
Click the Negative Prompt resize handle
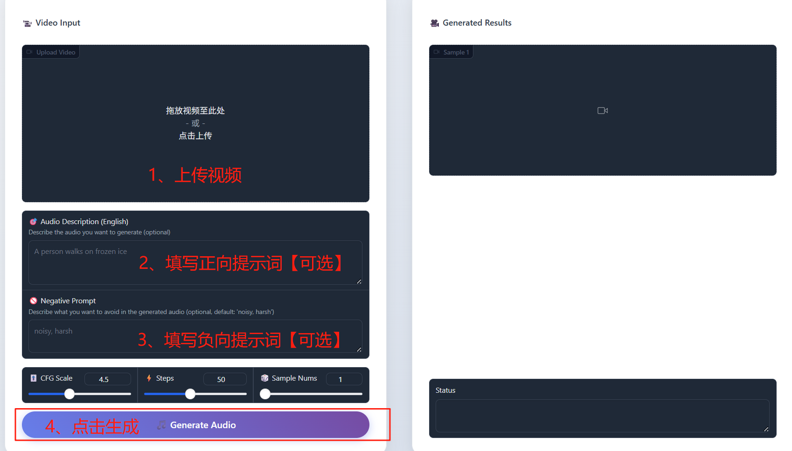[x=359, y=349]
